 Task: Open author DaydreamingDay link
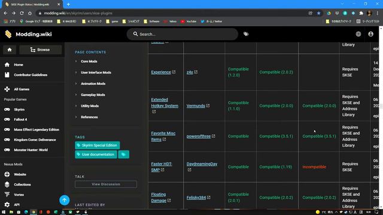(202, 164)
